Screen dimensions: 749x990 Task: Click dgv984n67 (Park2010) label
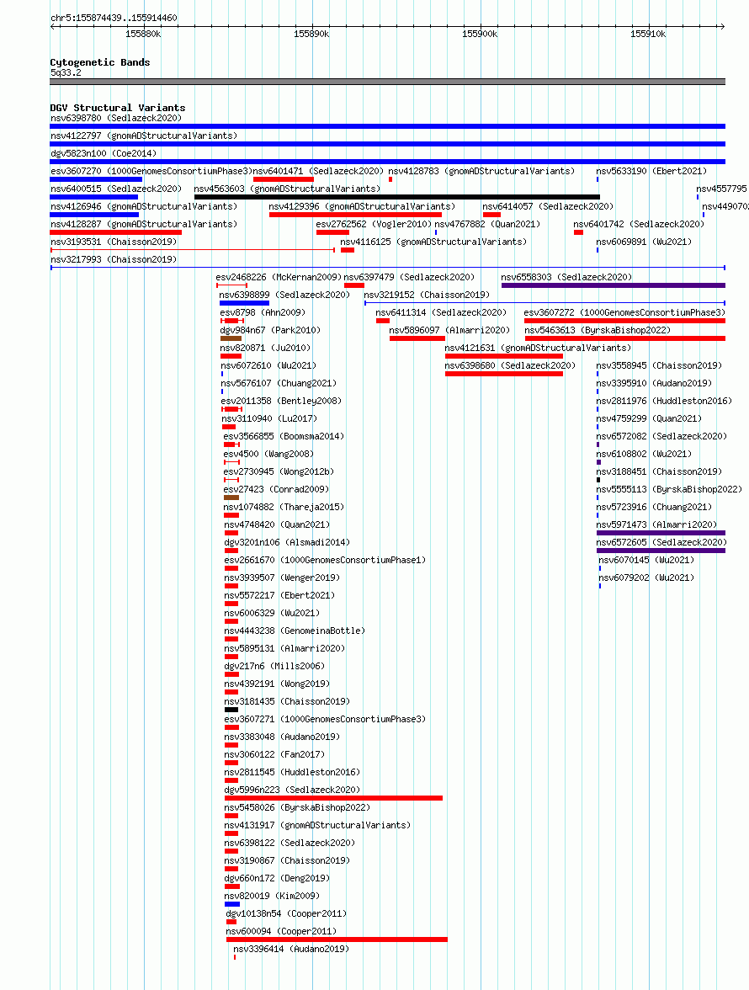(x=270, y=330)
